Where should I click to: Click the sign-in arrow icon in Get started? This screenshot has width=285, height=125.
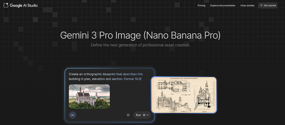click(x=261, y=5)
